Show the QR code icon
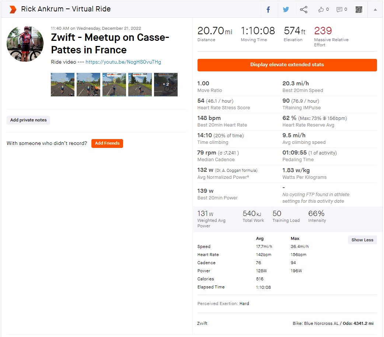This screenshot has width=384, height=337. pos(359,10)
